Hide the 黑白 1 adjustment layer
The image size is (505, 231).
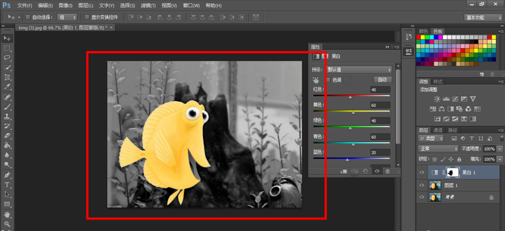(x=422, y=172)
